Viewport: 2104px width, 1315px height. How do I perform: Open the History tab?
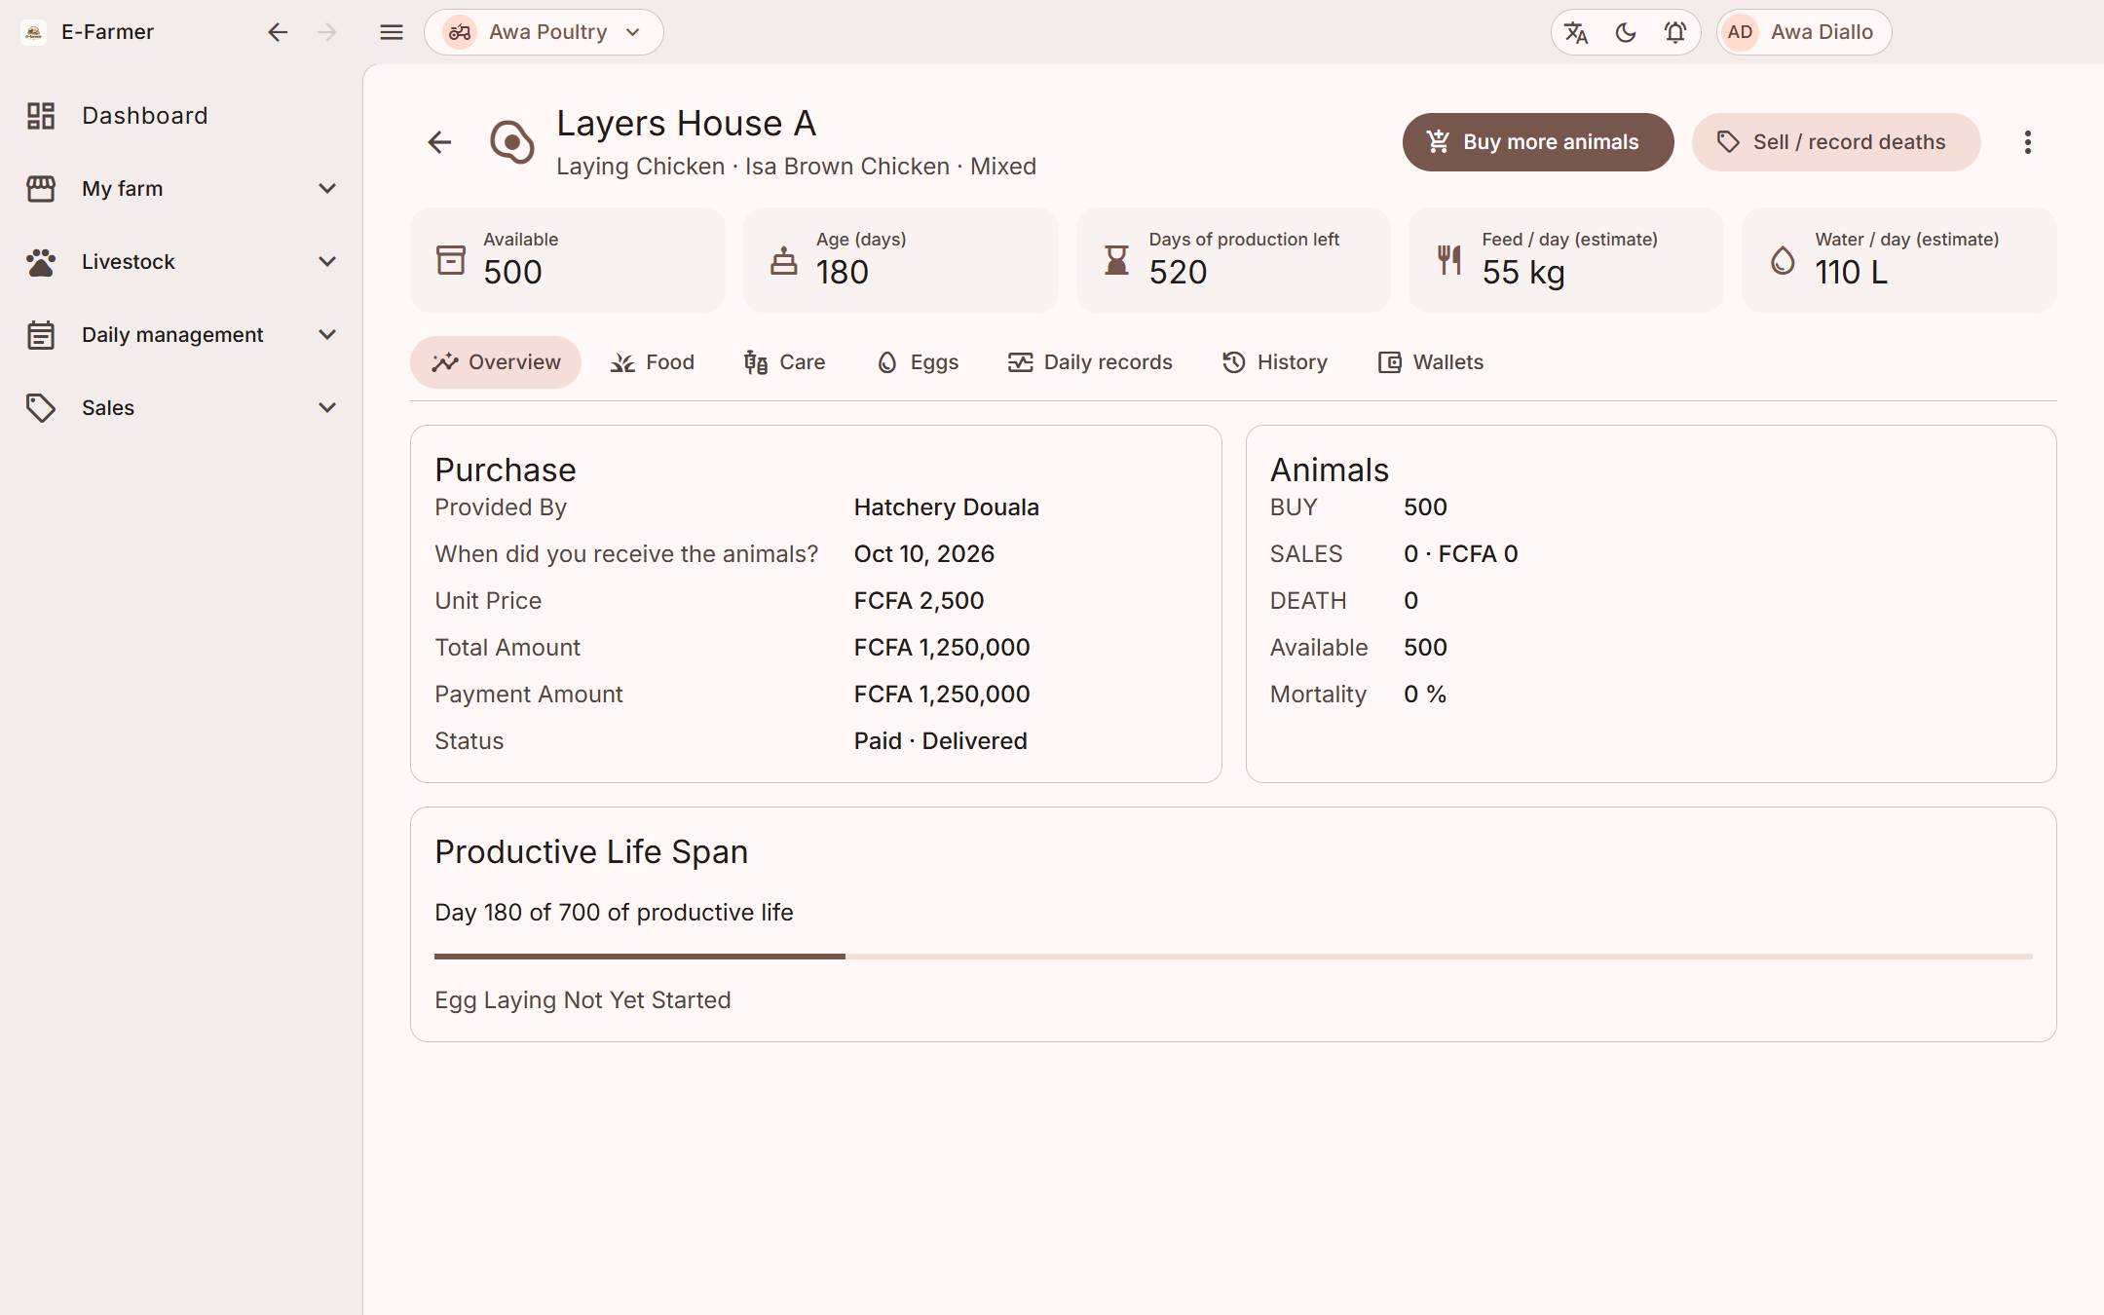1275,362
